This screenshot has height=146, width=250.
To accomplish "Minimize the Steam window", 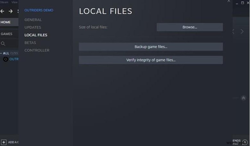I will click(237, 4).
